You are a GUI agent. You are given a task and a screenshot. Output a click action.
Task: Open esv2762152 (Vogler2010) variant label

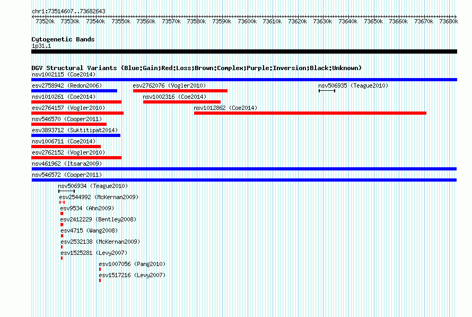[x=68, y=152]
